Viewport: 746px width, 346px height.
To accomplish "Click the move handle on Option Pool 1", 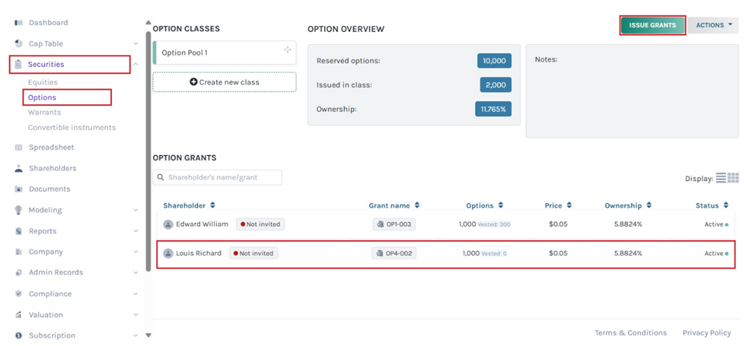I will pyautogui.click(x=287, y=50).
